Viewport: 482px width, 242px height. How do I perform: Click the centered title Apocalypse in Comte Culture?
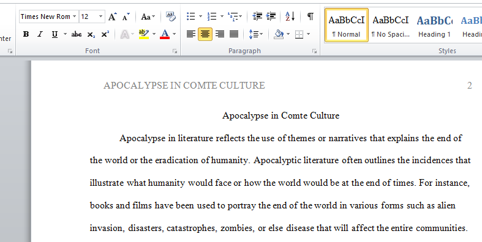[x=281, y=116]
